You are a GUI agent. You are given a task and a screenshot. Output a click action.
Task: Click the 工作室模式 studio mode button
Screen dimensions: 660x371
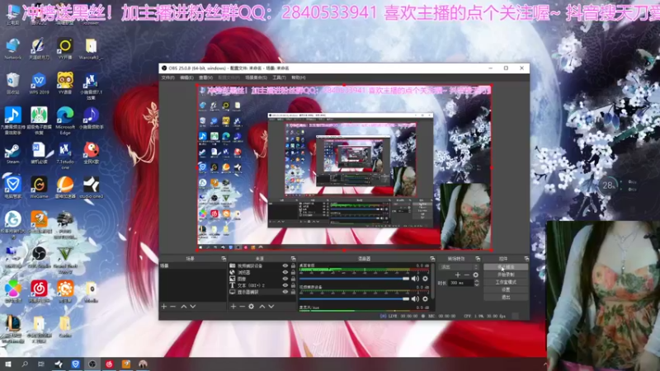tap(506, 282)
